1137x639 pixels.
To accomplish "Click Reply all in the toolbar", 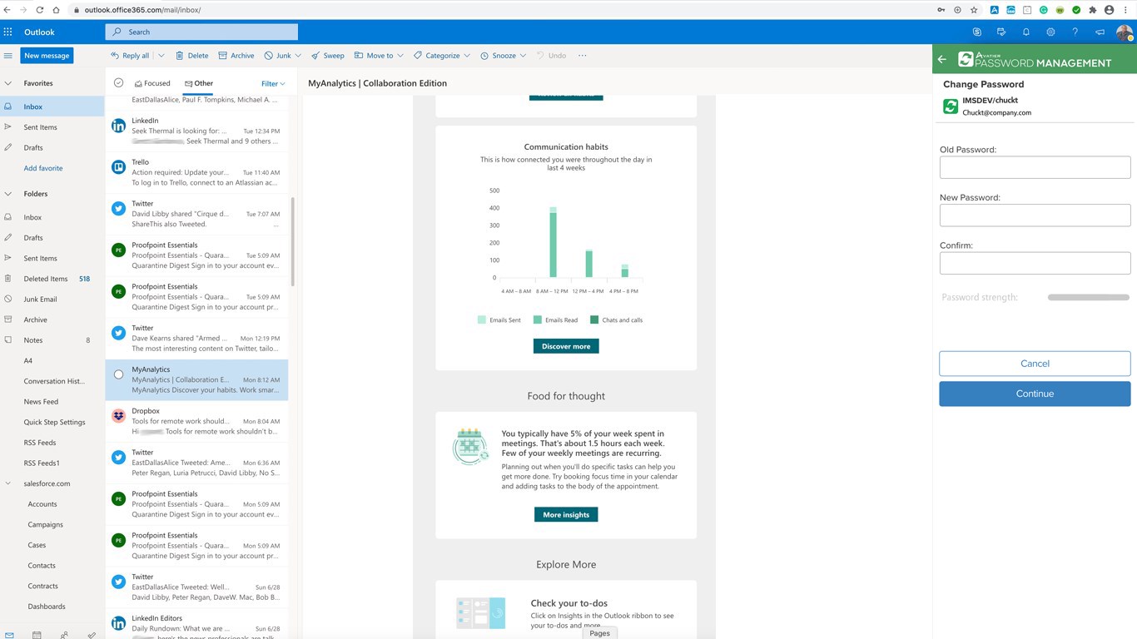I will (x=130, y=56).
